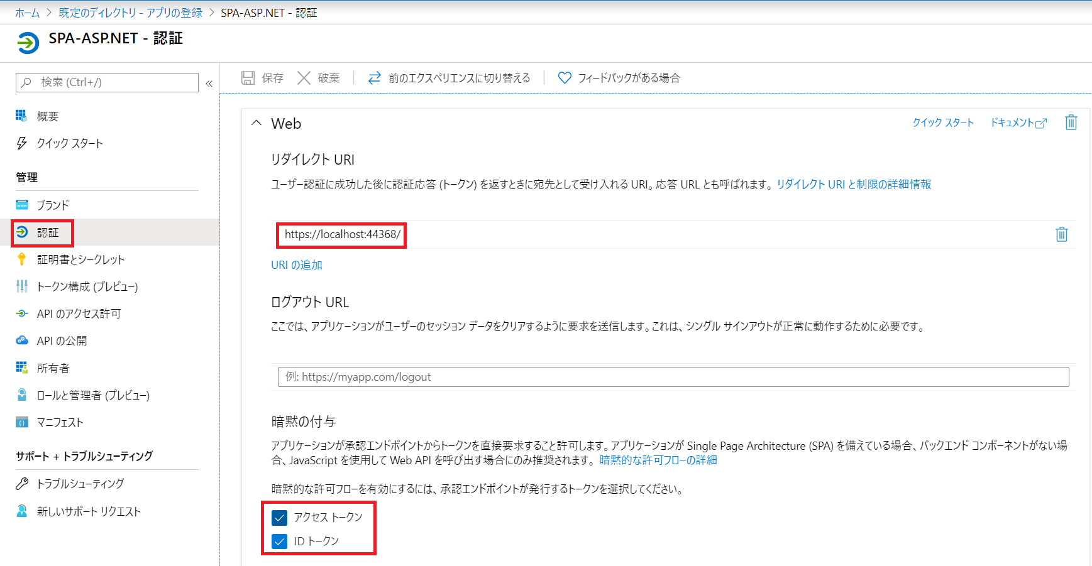The height and width of the screenshot is (566, 1092).
Task: Disable ID トークン issuance
Action: click(x=279, y=541)
